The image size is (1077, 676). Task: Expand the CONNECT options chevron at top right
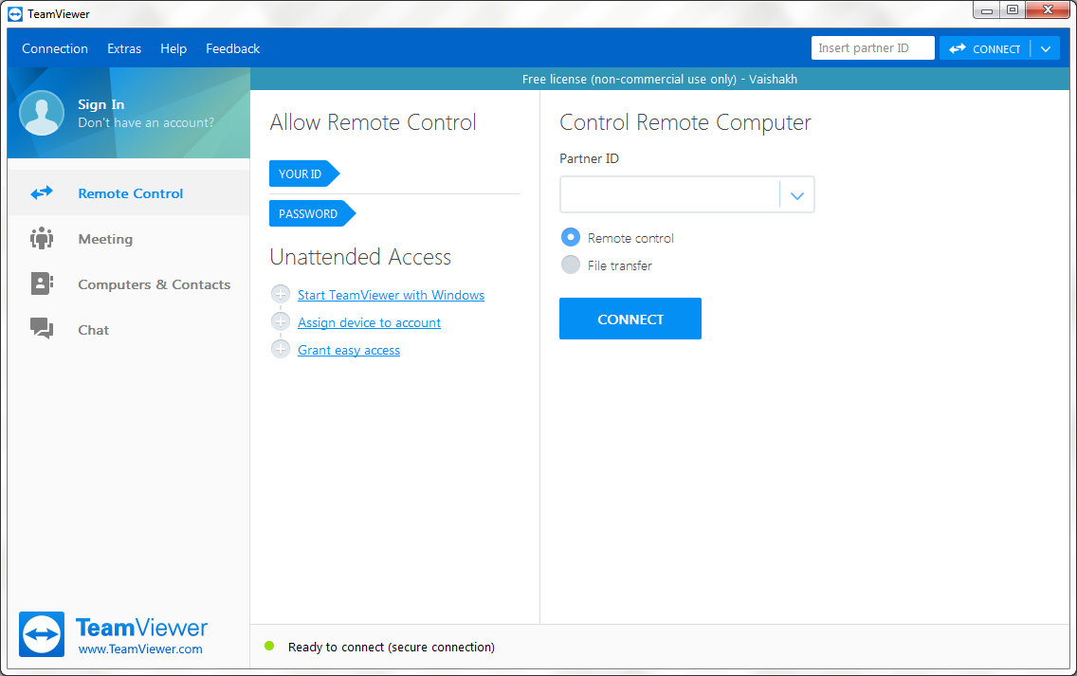click(x=1046, y=47)
